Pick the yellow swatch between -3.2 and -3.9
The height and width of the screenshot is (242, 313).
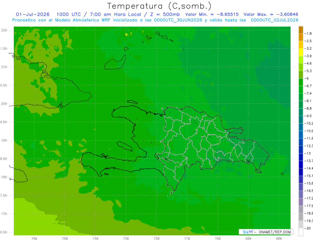click(x=301, y=52)
